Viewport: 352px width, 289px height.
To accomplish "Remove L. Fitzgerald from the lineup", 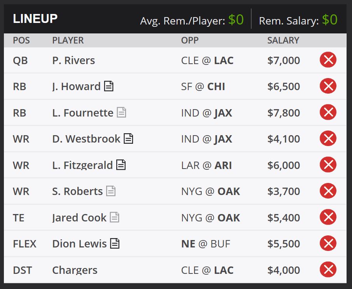I will coord(328,165).
